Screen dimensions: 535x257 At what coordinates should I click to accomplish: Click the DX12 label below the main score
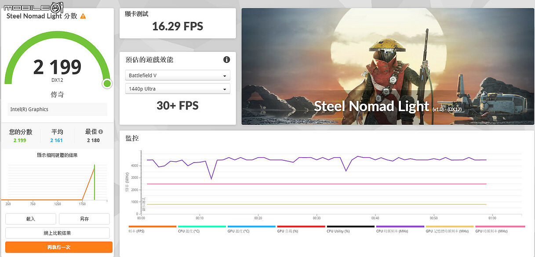(x=58, y=80)
